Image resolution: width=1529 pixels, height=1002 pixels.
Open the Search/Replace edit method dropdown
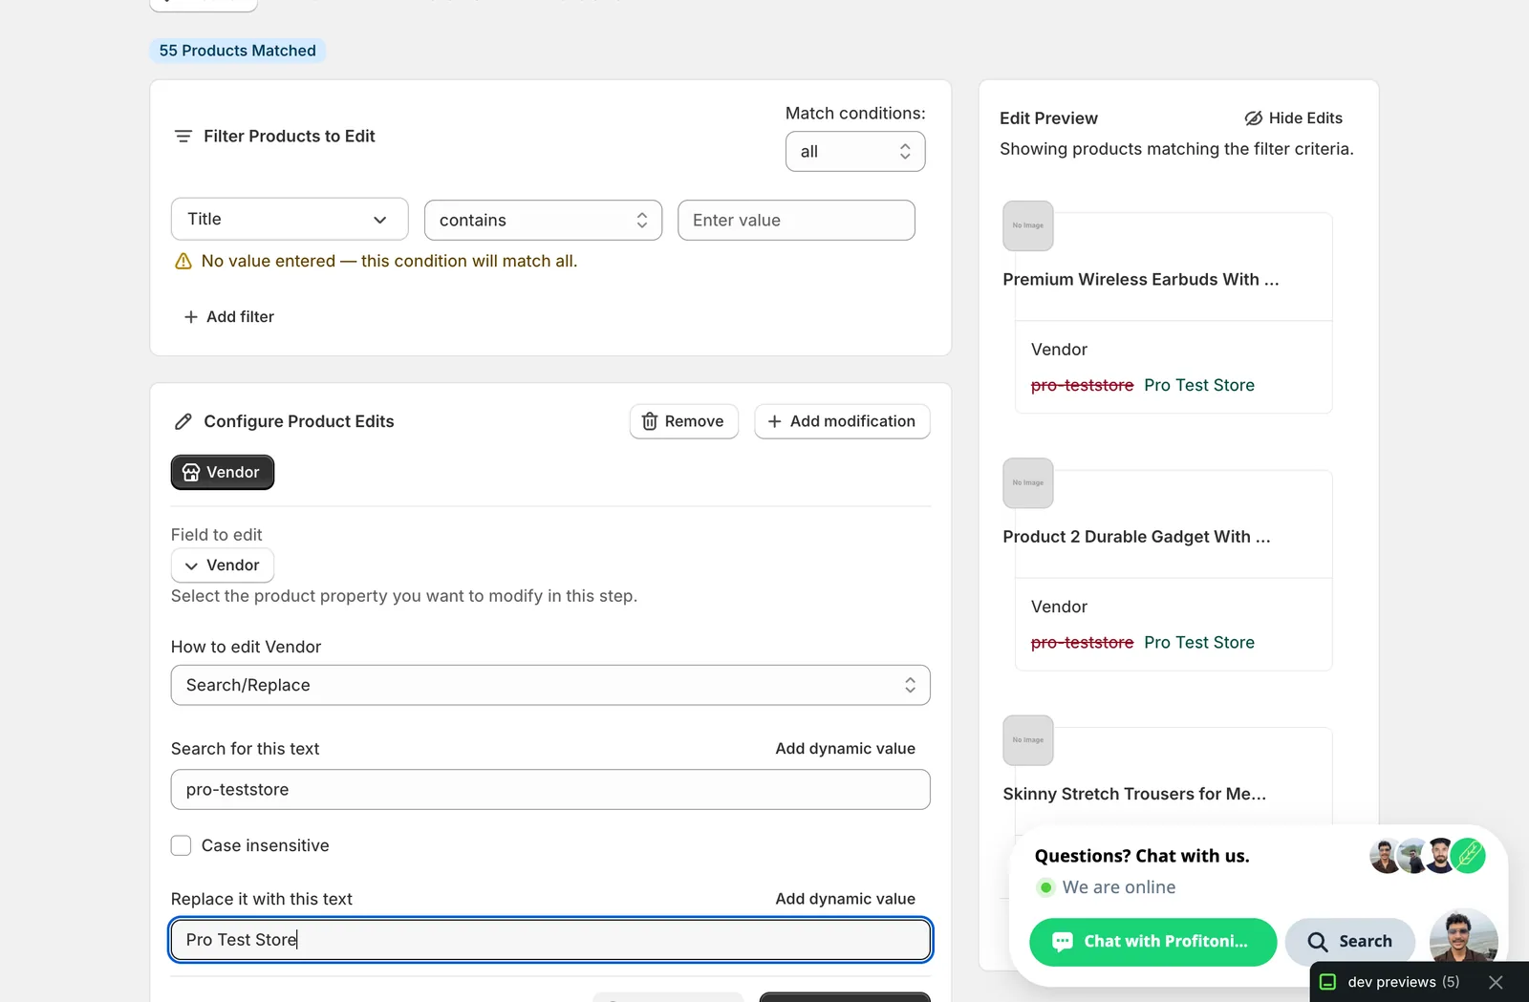[x=550, y=685]
